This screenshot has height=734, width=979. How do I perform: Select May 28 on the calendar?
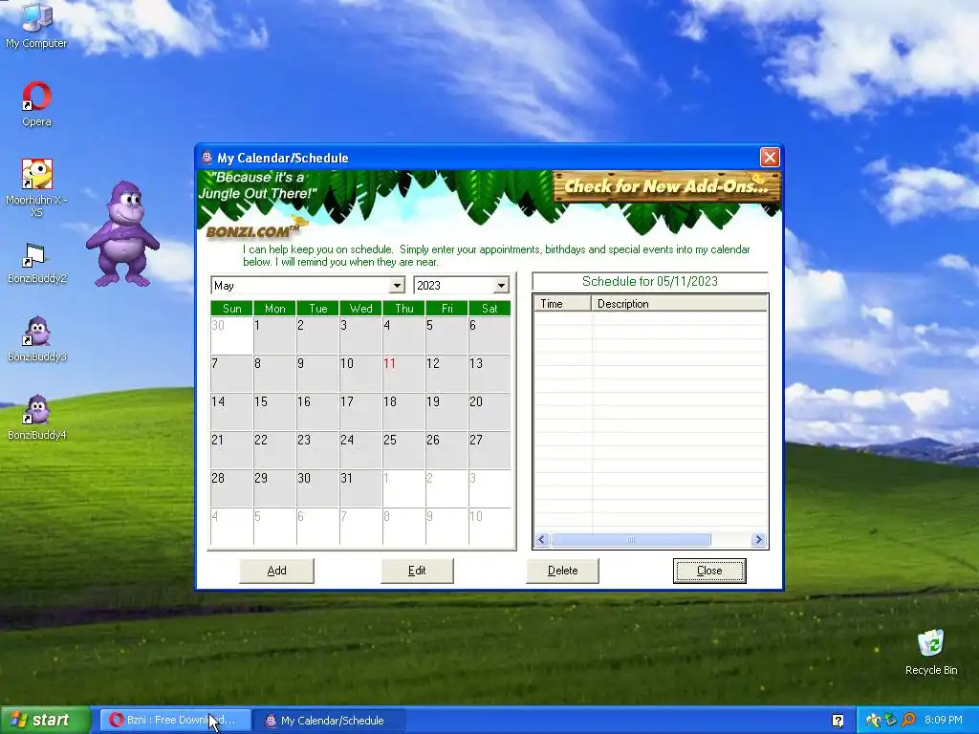click(231, 487)
